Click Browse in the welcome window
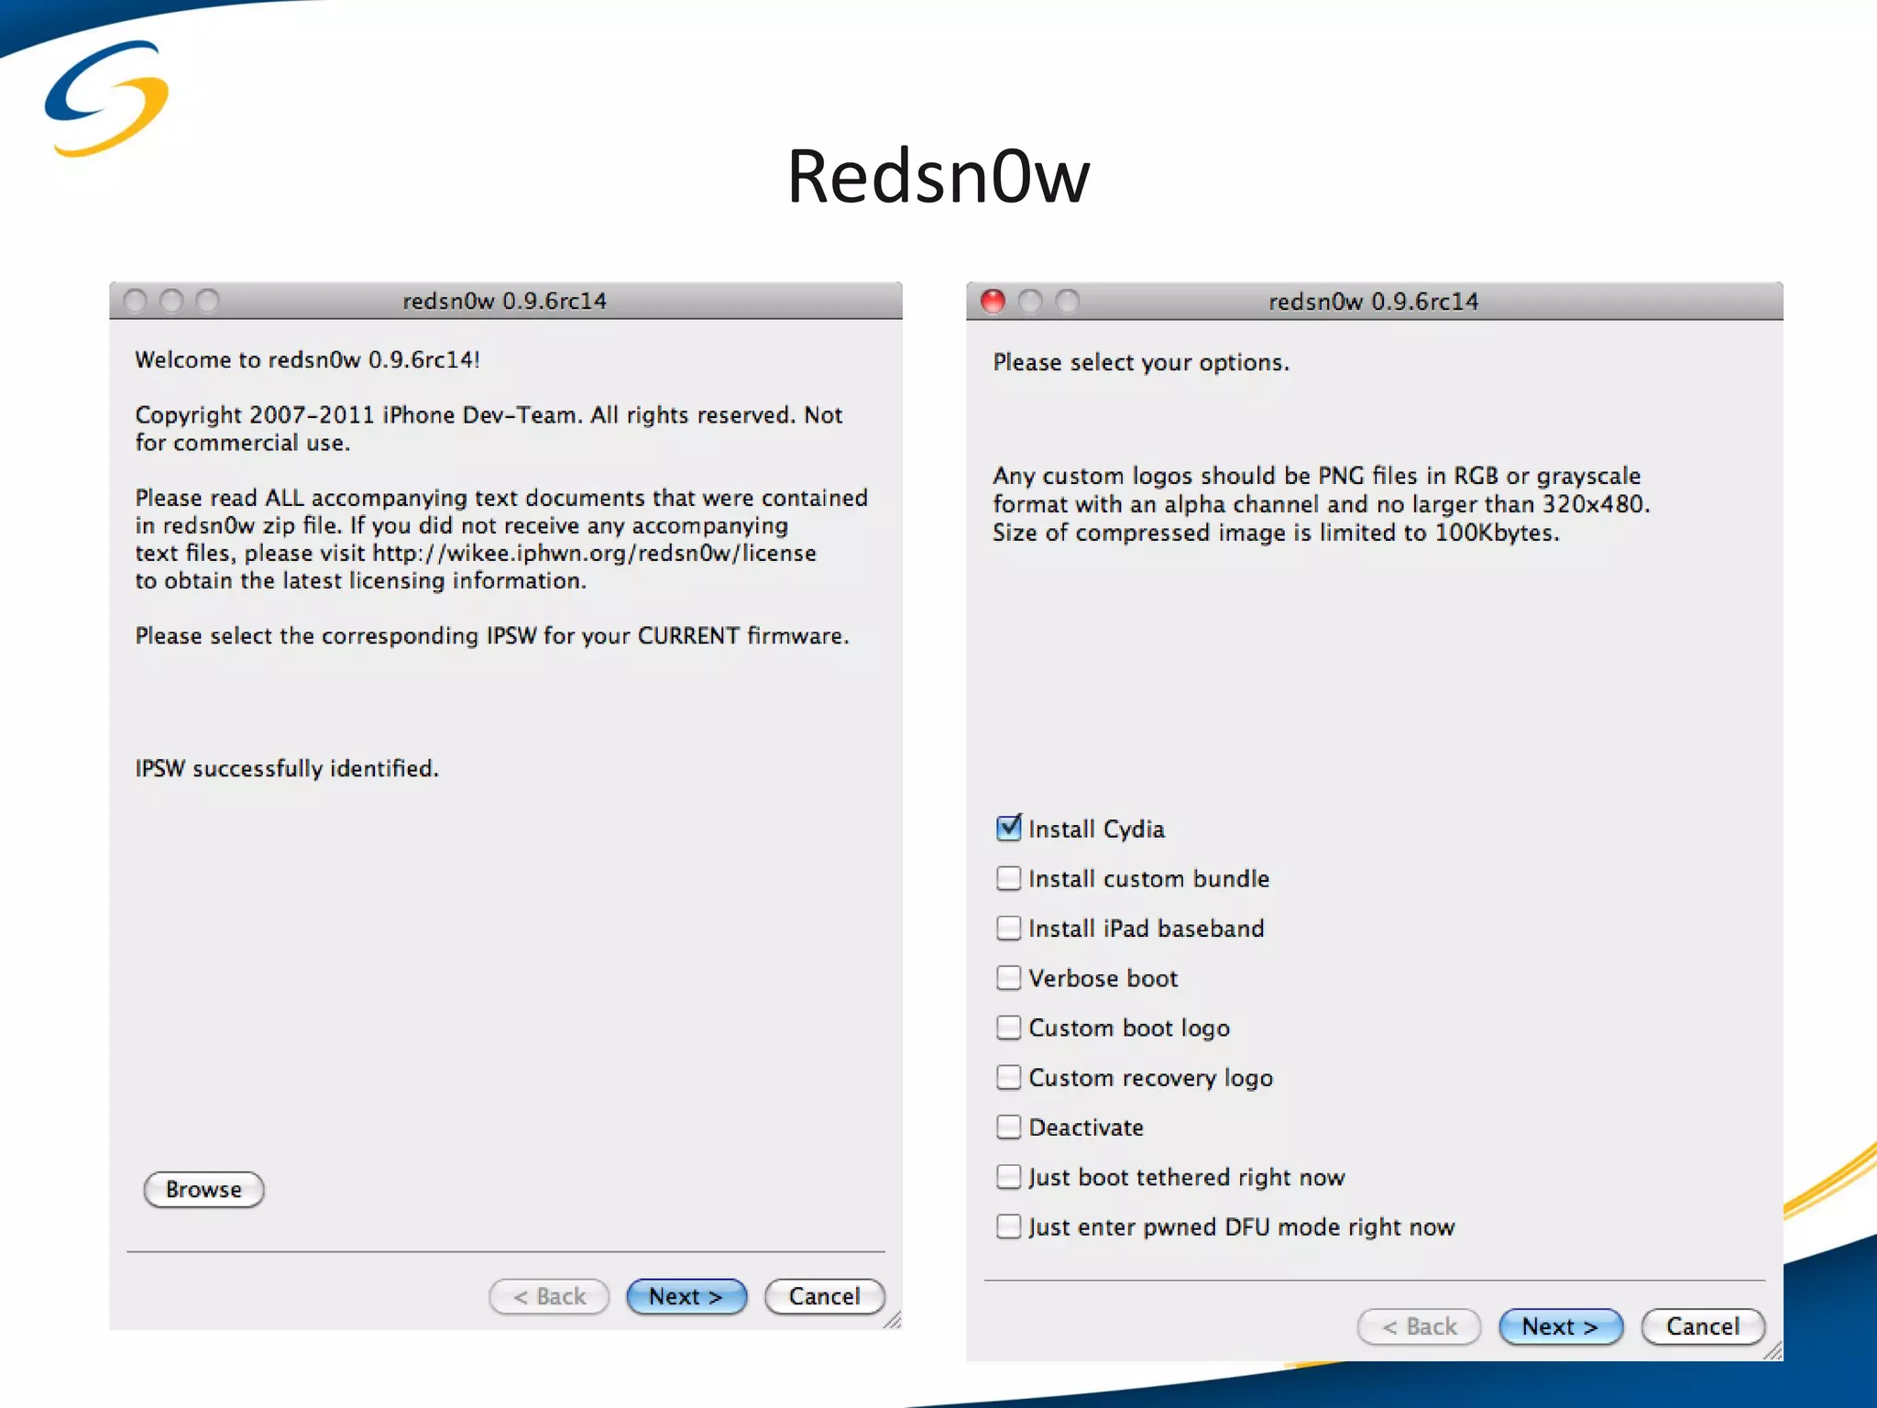The image size is (1877, 1408). click(203, 1189)
